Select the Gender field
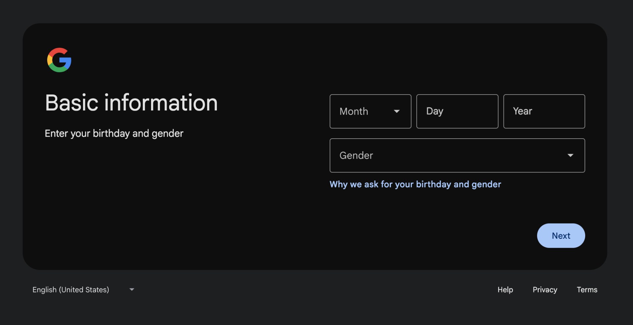Image resolution: width=633 pixels, height=325 pixels. pos(457,155)
